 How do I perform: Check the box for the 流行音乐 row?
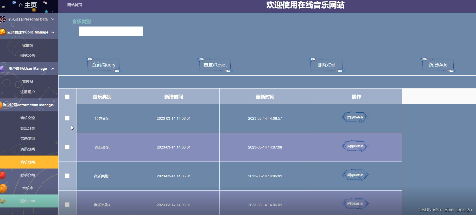coord(67,147)
